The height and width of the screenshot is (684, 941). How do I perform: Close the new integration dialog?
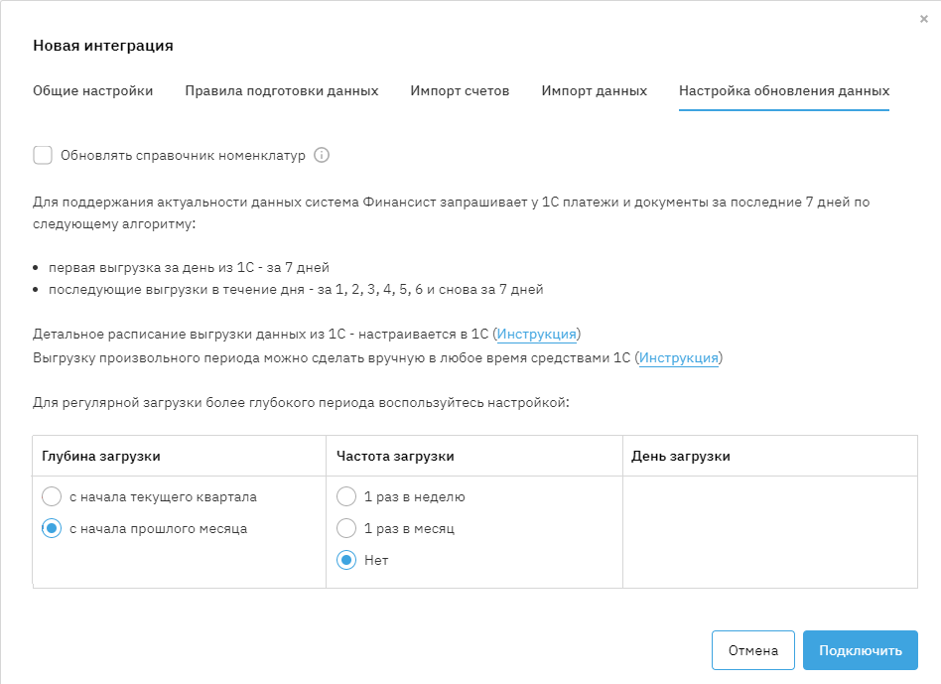pyautogui.click(x=924, y=19)
